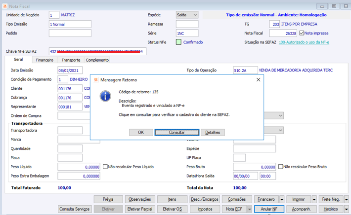Click the Impostos button

click(205, 209)
